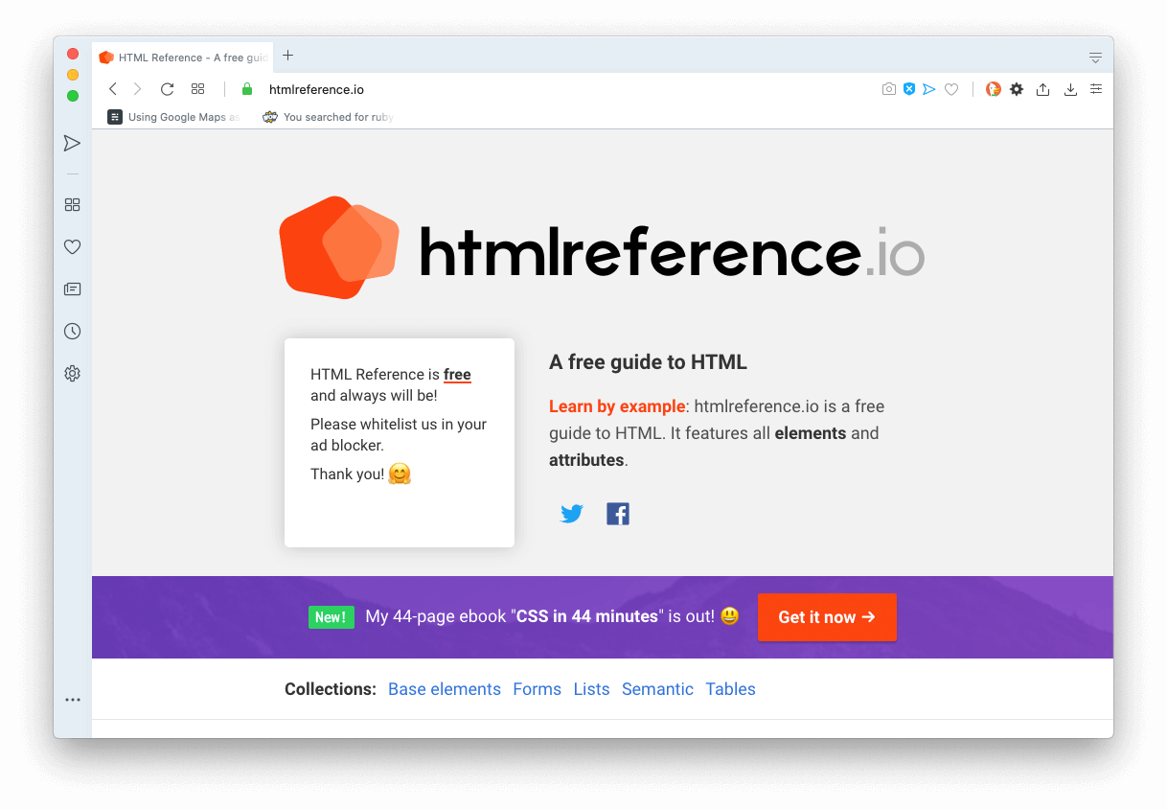1167x809 pixels.
Task: Open the Base elements collection link
Action: [x=445, y=689]
